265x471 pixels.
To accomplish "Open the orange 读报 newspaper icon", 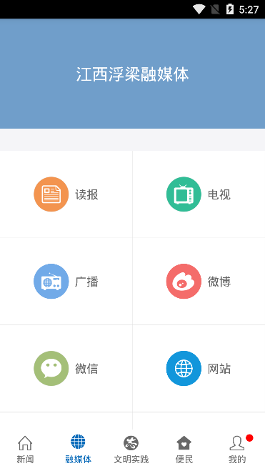I will coord(51,194).
